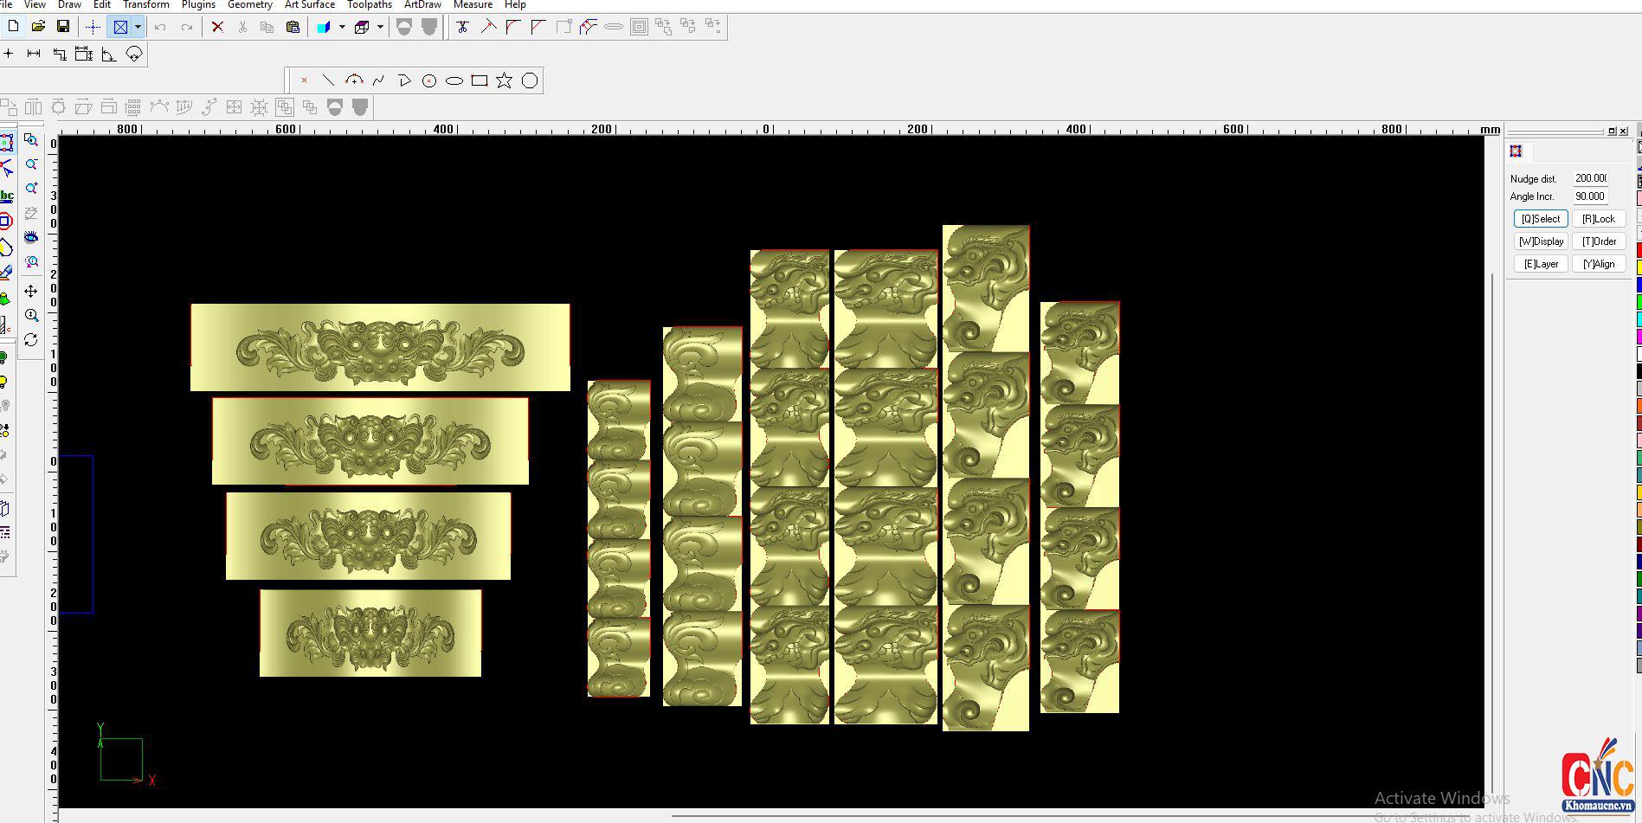Expand the dropdown beside the wireframe cube icon

tap(380, 27)
